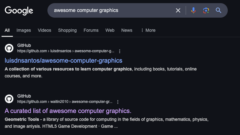
Task: Open options menu for waitin2010 result
Action: pos(118,102)
